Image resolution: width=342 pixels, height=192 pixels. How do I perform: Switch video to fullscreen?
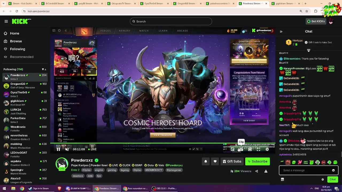coord(258,149)
